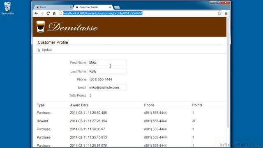Click the page vertical scrollbar
Screen dimensions: 263x148
tap(228, 72)
